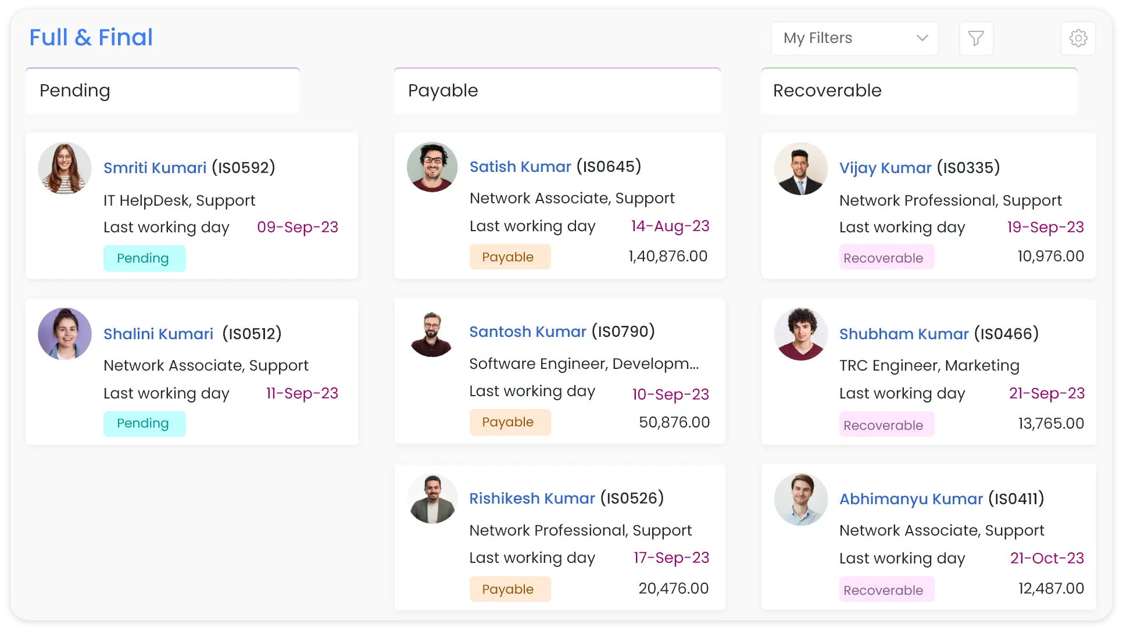
Task: Click Recoverable badge on Vijay Kumar's card
Action: [886, 257]
